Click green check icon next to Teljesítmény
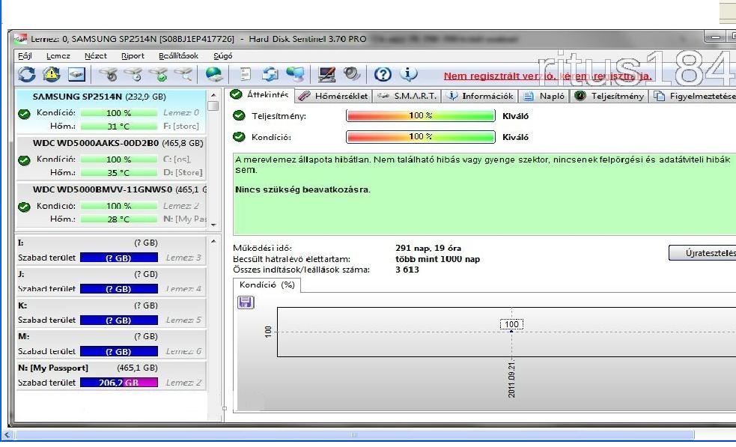The height and width of the screenshot is (447, 736). pos(239,115)
